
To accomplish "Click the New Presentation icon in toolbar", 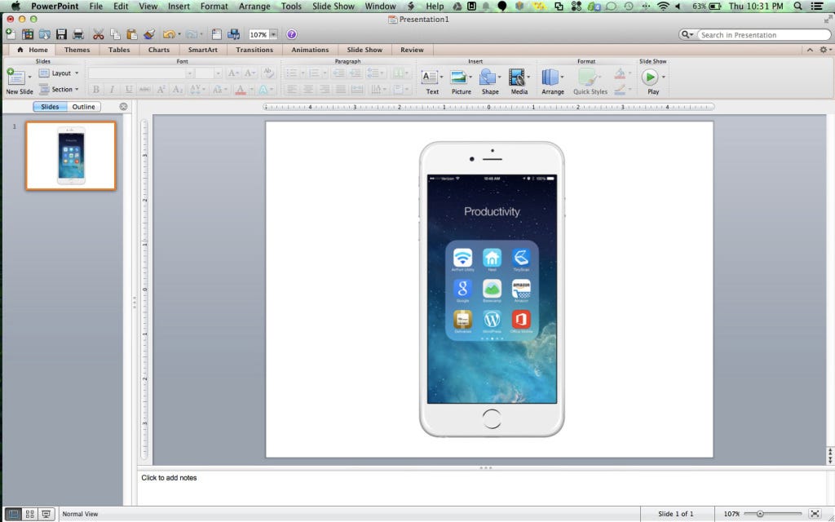I will (x=10, y=34).
